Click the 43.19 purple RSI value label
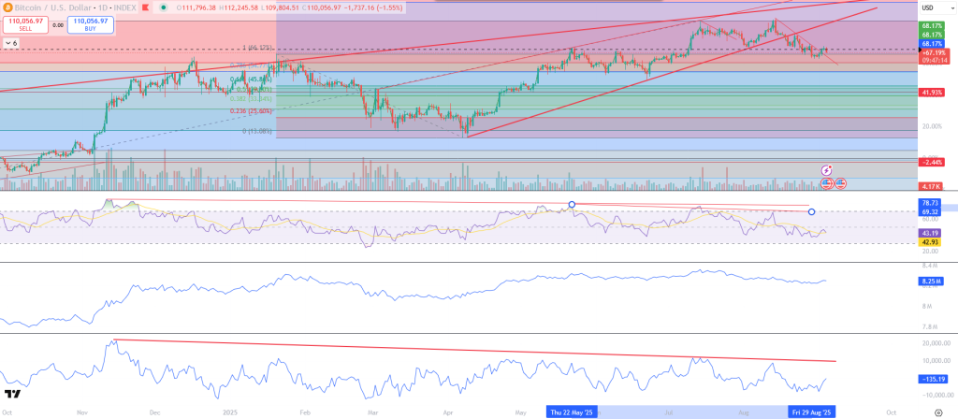 [930, 233]
